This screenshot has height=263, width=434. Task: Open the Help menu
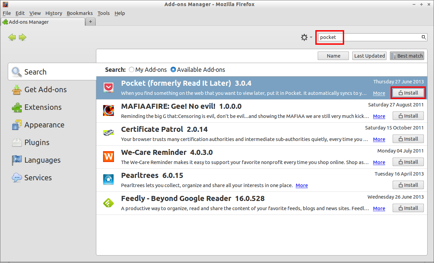(x=120, y=13)
